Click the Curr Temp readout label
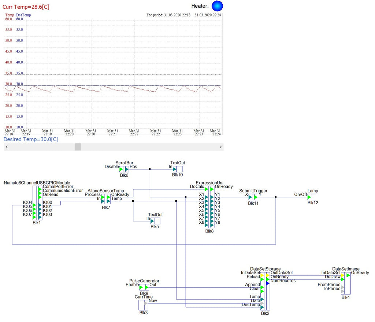Image resolution: width=375 pixels, height=322 pixels. click(x=26, y=7)
